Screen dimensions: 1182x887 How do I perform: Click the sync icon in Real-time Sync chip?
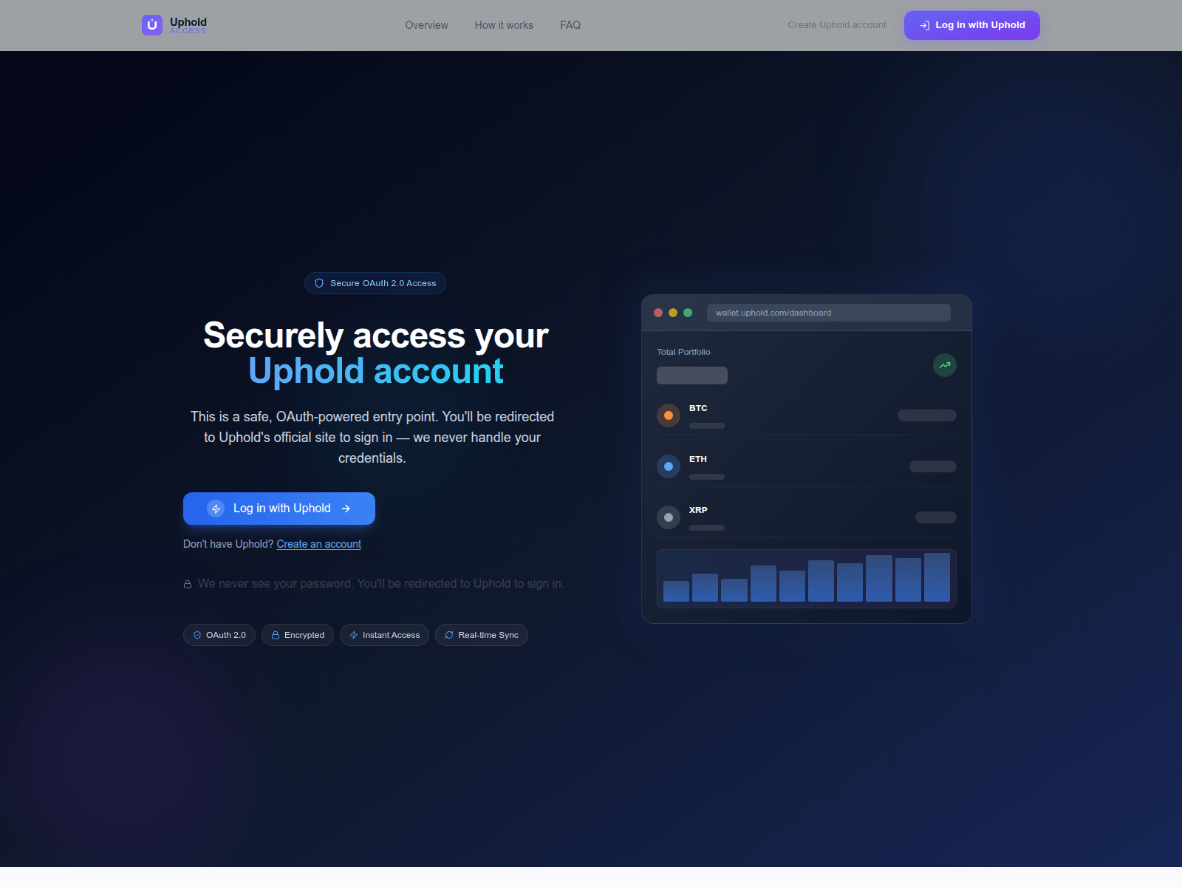point(449,635)
